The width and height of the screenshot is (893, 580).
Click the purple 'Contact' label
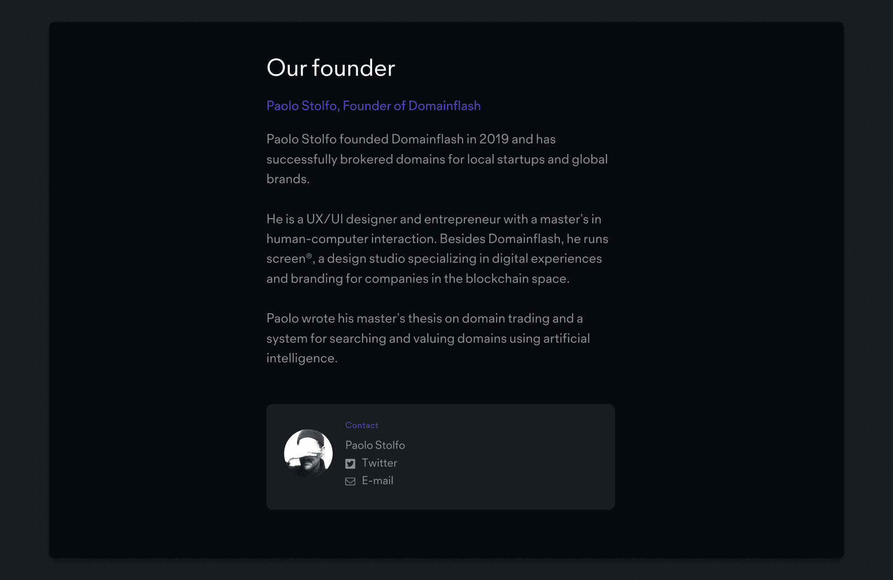click(x=362, y=425)
